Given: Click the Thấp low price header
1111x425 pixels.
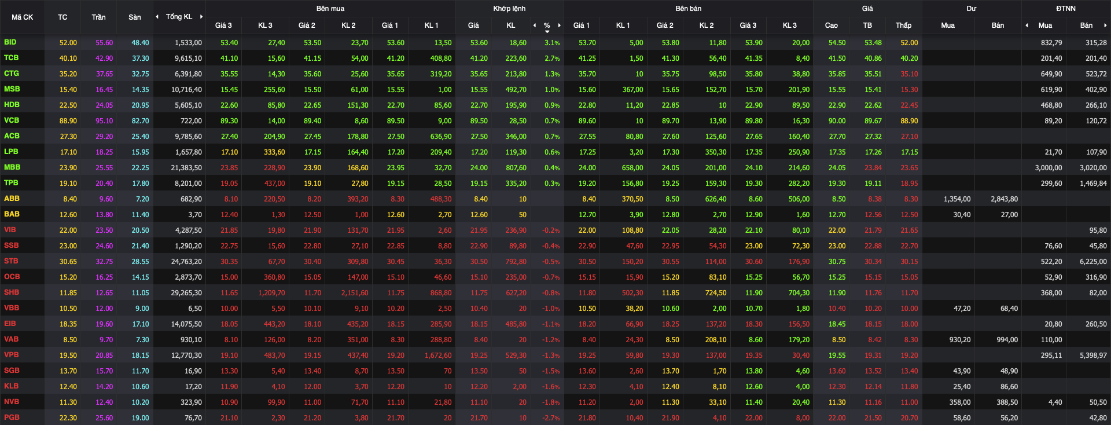Looking at the screenshot, I should 903,25.
